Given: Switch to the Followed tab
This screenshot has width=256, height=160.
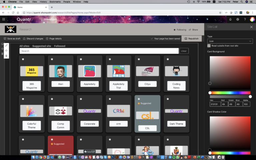Looking at the screenshot, I should 60,46.
